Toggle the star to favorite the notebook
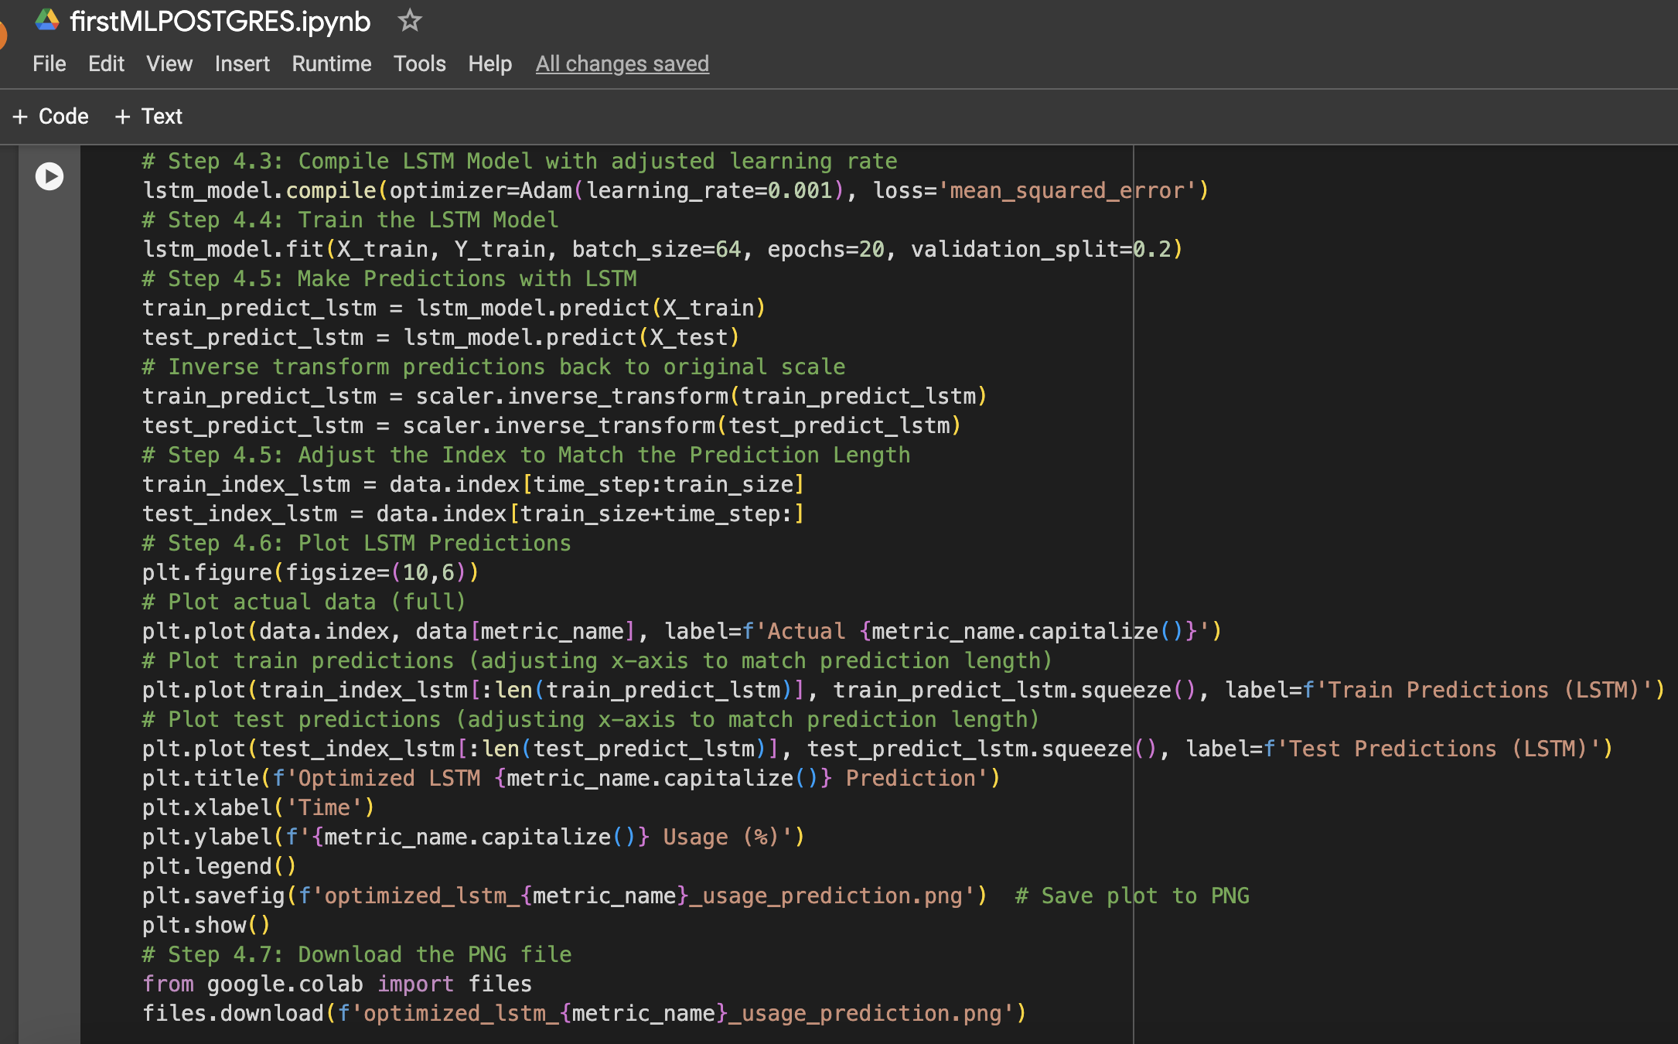1678x1044 pixels. 410,21
